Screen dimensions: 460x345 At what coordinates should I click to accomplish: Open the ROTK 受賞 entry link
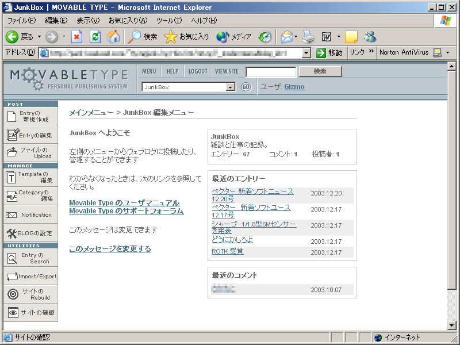point(228,251)
